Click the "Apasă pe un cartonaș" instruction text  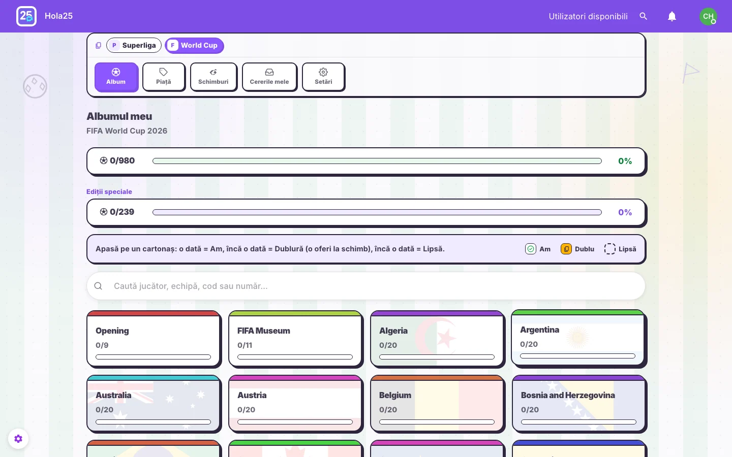270,249
